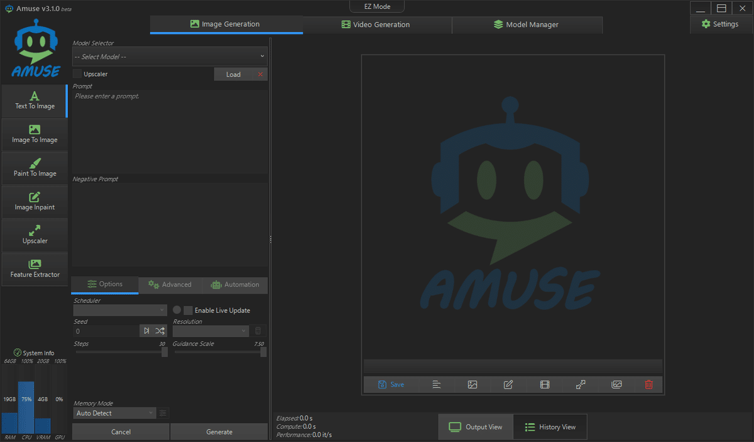Click the calculator icon next to Resolution
754x442 pixels.
point(258,331)
